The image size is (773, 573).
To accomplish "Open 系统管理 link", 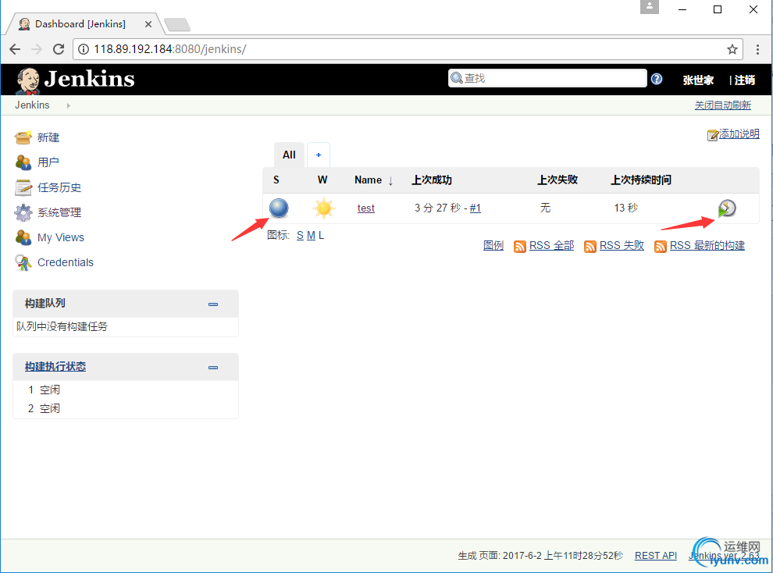I will tap(59, 212).
